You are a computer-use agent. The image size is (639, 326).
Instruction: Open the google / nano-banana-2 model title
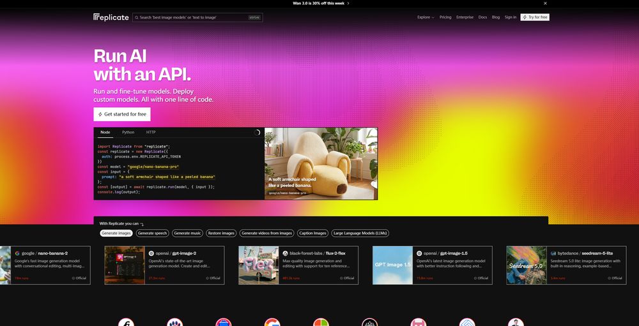click(45, 253)
